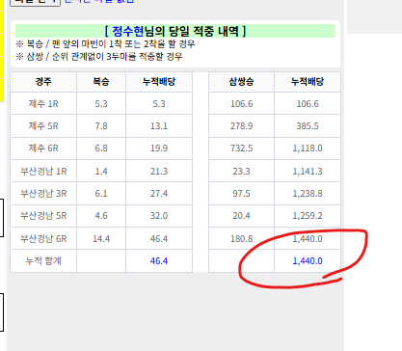
Task: Select the 경주 column header
Action: [43, 82]
